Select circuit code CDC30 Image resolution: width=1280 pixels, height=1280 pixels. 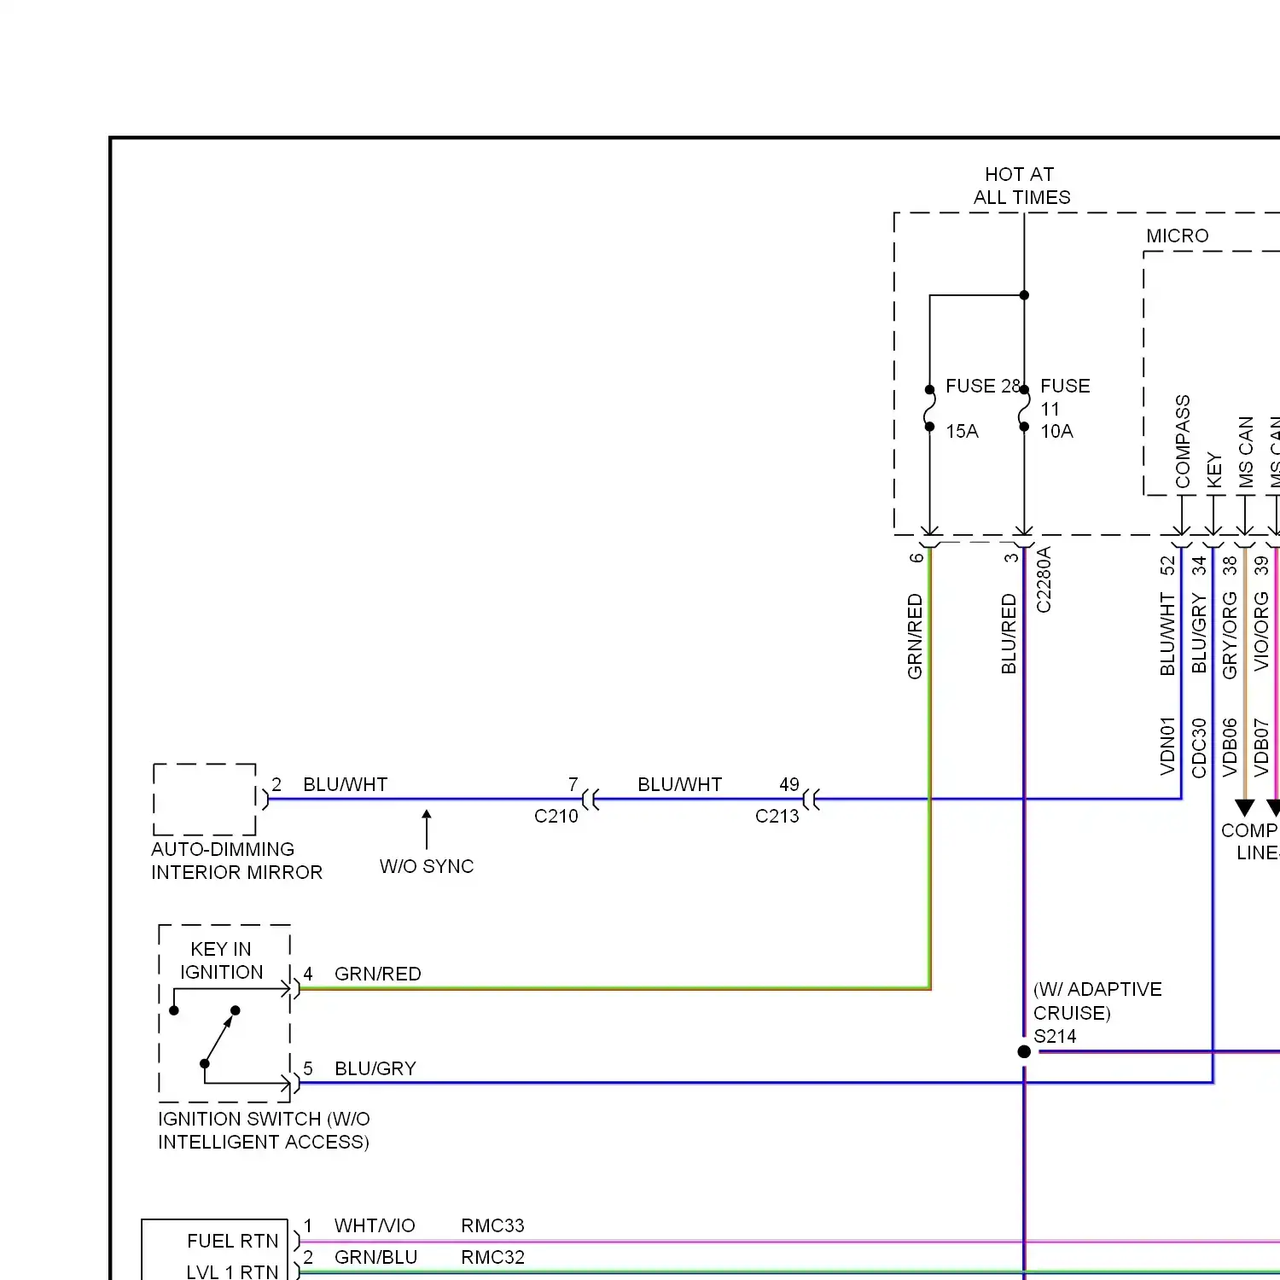[1199, 748]
